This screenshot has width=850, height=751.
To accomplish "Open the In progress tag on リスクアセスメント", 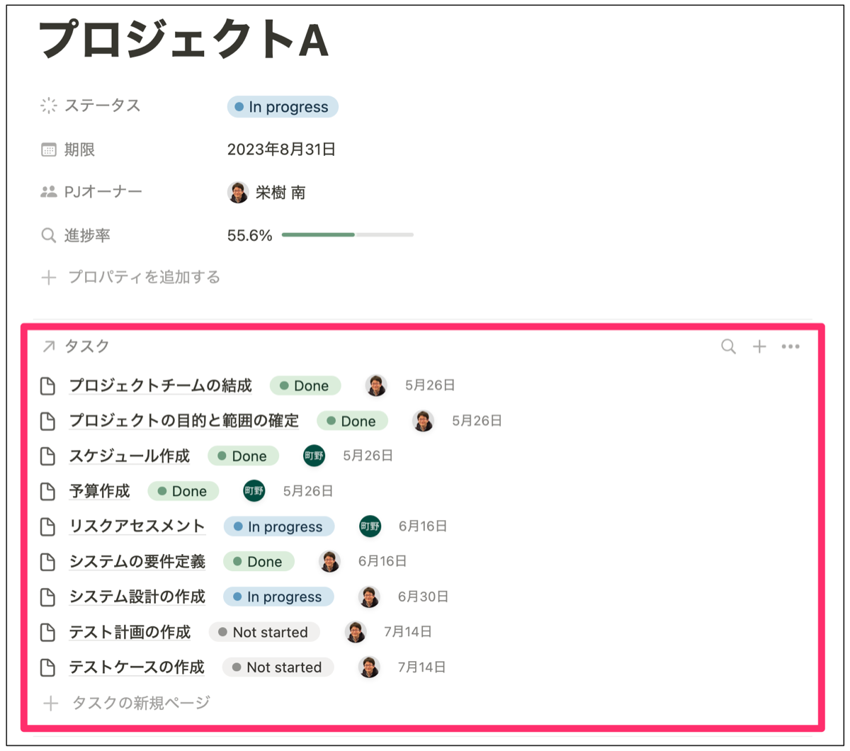I will tap(278, 526).
